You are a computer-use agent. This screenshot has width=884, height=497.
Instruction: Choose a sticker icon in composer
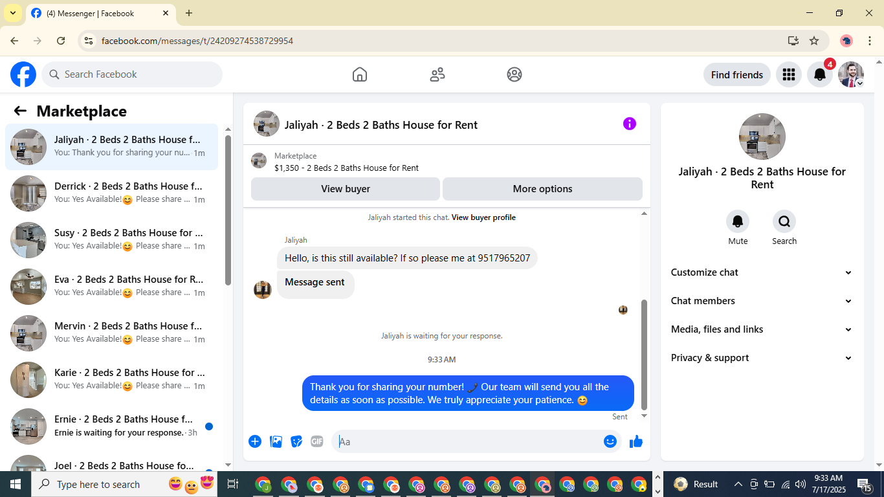296,441
